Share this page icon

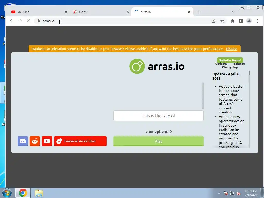point(214,21)
